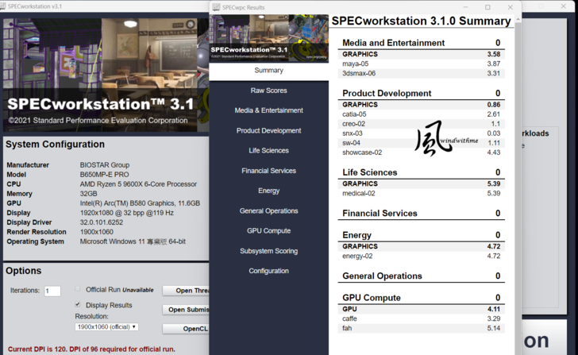Click the display driver version 32.0.101.6252
578x355 pixels.
click(x=102, y=222)
